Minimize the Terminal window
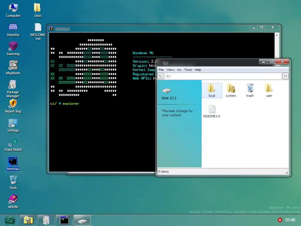The image size is (301, 226). (x=254, y=27)
